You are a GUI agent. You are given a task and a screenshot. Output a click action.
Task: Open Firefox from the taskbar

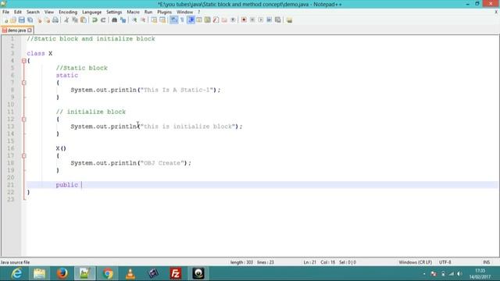point(62,273)
